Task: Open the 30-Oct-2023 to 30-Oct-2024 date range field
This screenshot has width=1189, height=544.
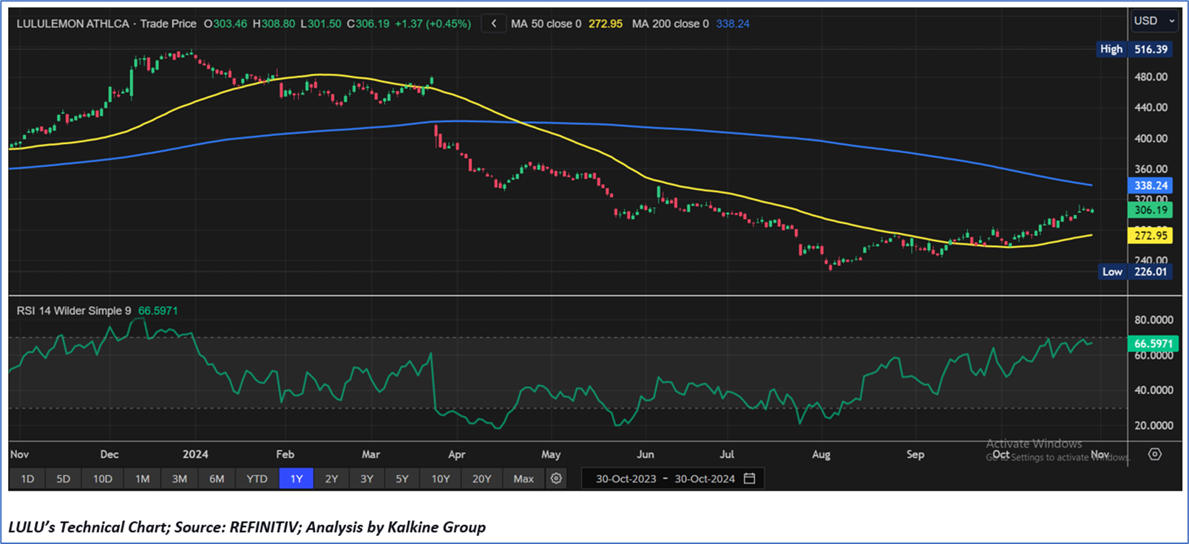Action: point(673,479)
